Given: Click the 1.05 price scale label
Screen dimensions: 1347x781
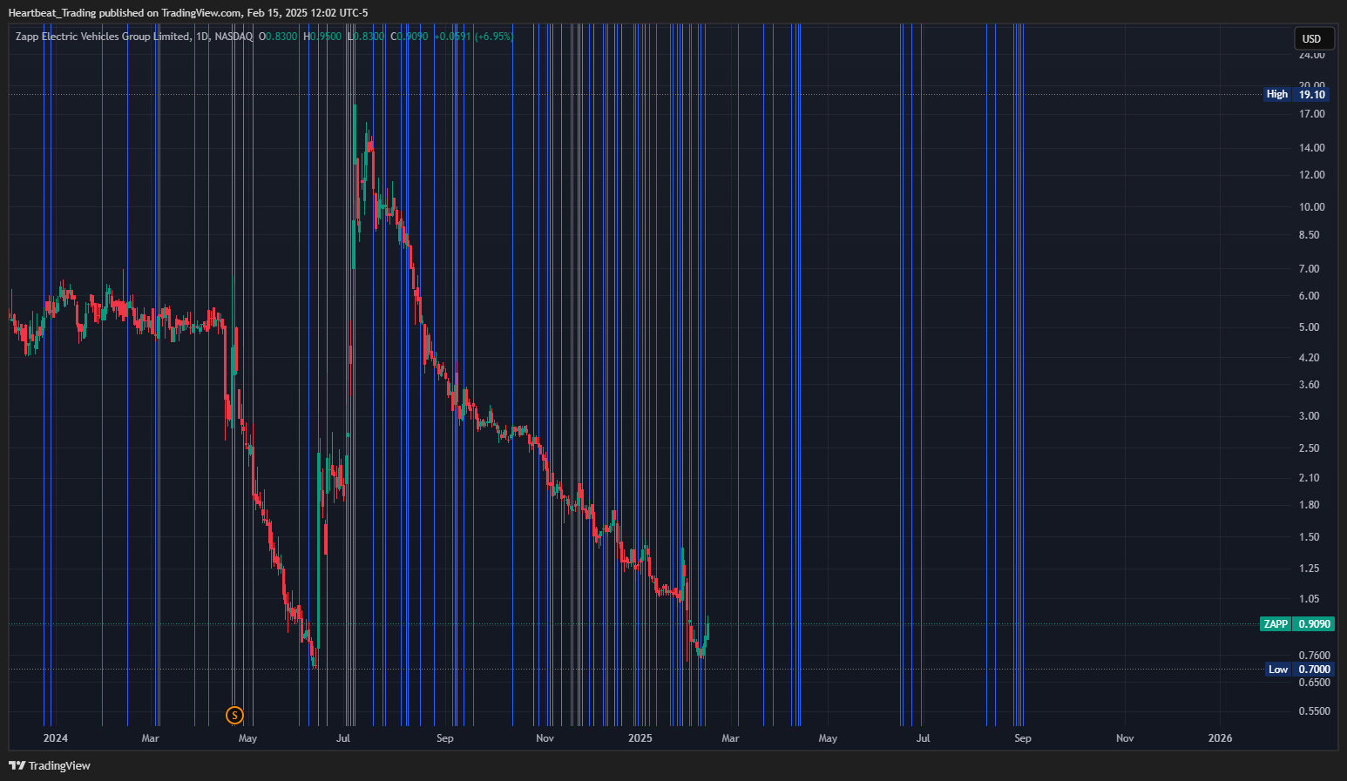Looking at the screenshot, I should [x=1309, y=599].
